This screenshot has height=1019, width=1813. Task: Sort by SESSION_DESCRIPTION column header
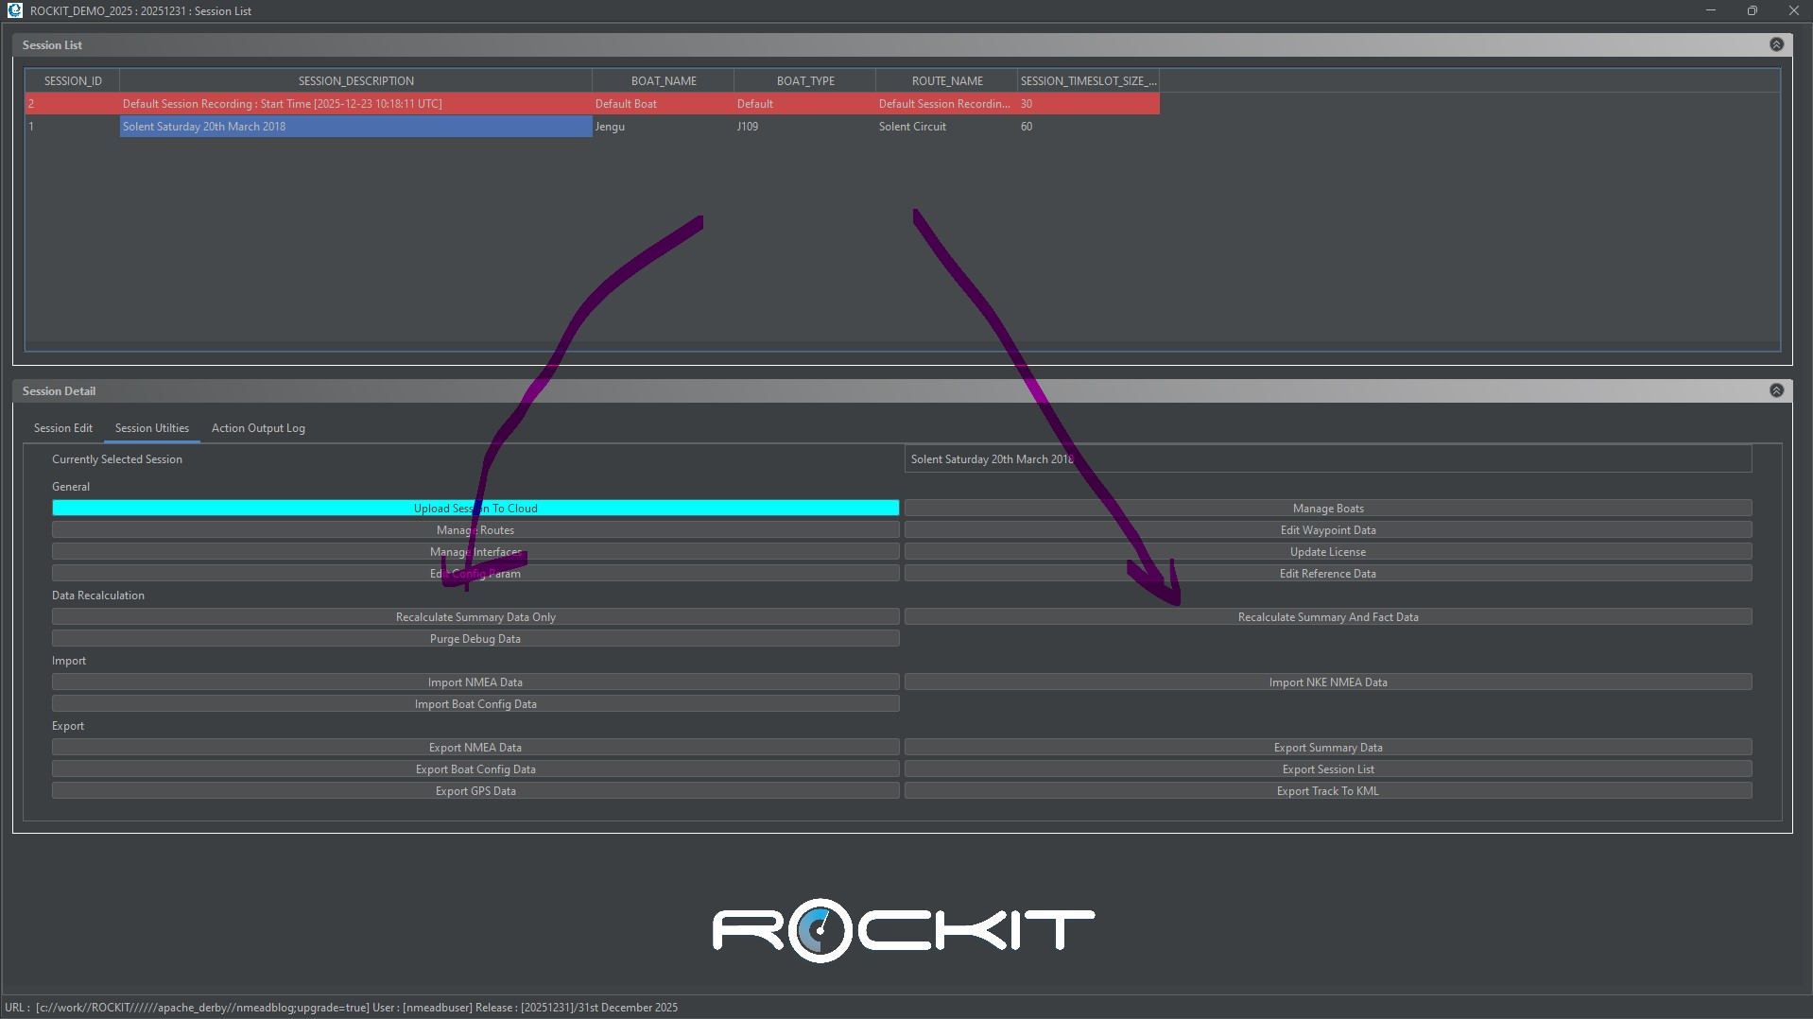pyautogui.click(x=355, y=81)
